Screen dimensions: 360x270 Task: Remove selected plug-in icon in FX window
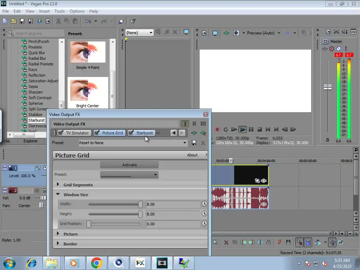point(203,133)
